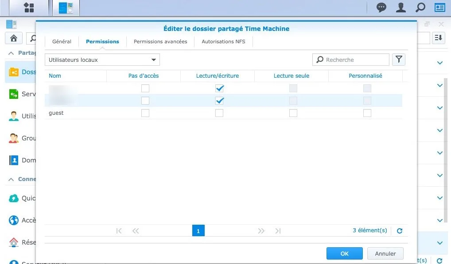Switch to the Général tab

click(62, 41)
